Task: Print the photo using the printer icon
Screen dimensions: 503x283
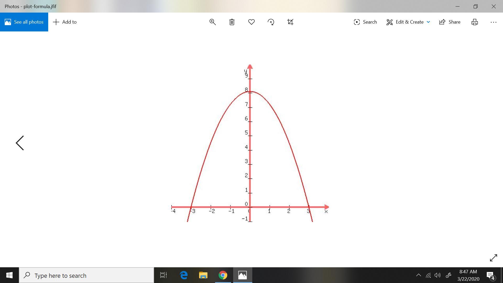Action: point(475,22)
